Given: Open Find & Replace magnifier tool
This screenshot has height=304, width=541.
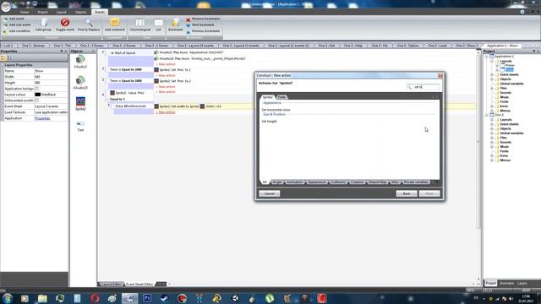Looking at the screenshot, I should (89, 23).
